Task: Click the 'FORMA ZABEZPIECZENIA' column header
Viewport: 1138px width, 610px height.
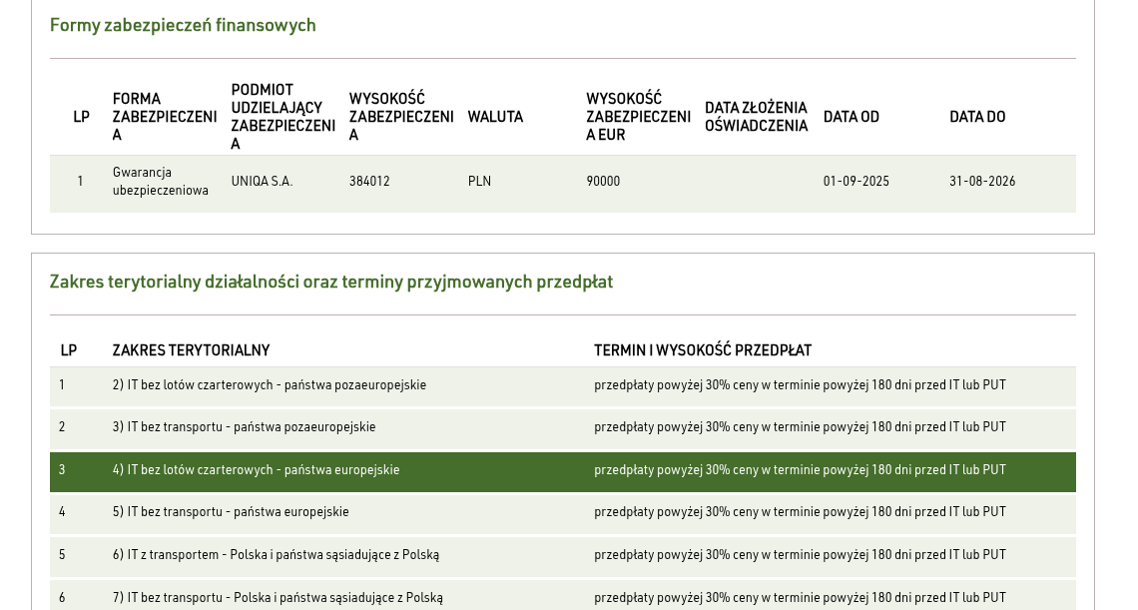Action: coord(164,117)
